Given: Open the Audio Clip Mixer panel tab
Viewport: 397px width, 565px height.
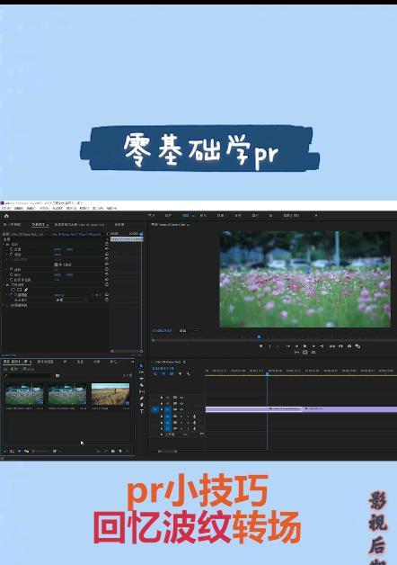Looking at the screenshot, I should [79, 225].
